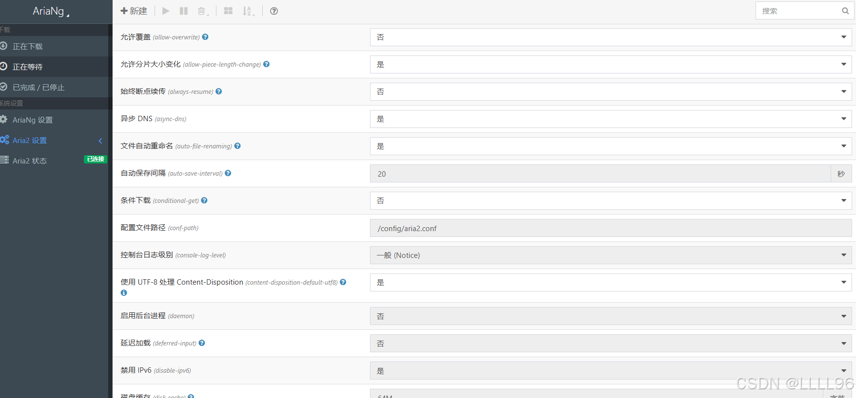Viewport: 856px width, 398px height.
Task: Show help for allow-overwrite option
Action: [205, 37]
